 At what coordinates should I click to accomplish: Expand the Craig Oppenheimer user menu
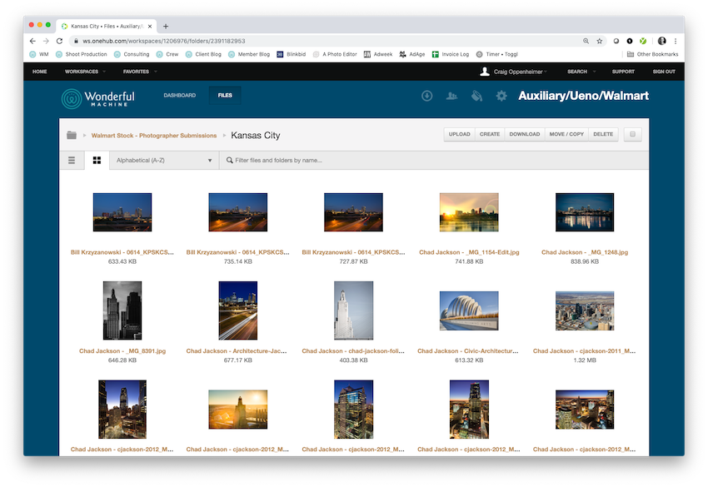click(x=520, y=72)
